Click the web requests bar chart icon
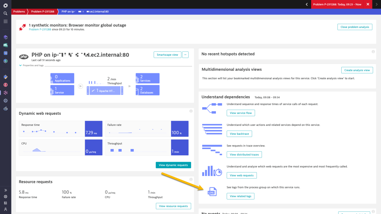381x214 pixels. (x=212, y=171)
